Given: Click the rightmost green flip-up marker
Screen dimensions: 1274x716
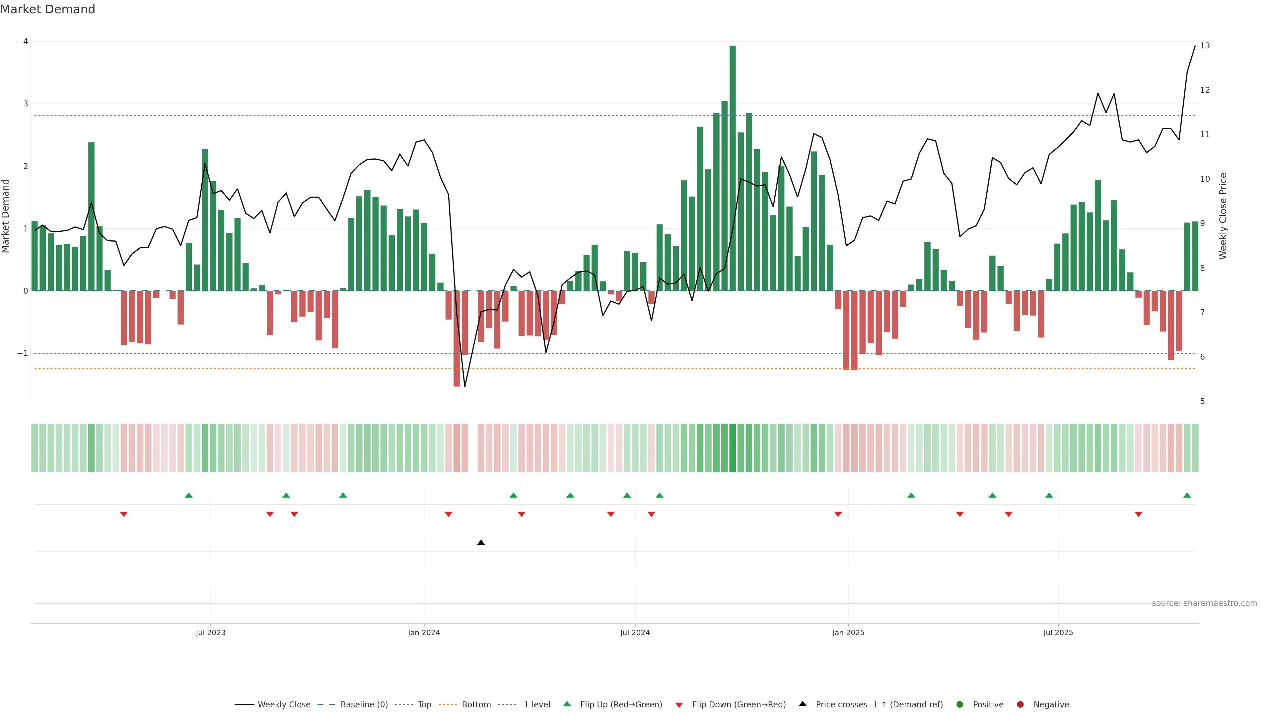Looking at the screenshot, I should coord(1187,495).
